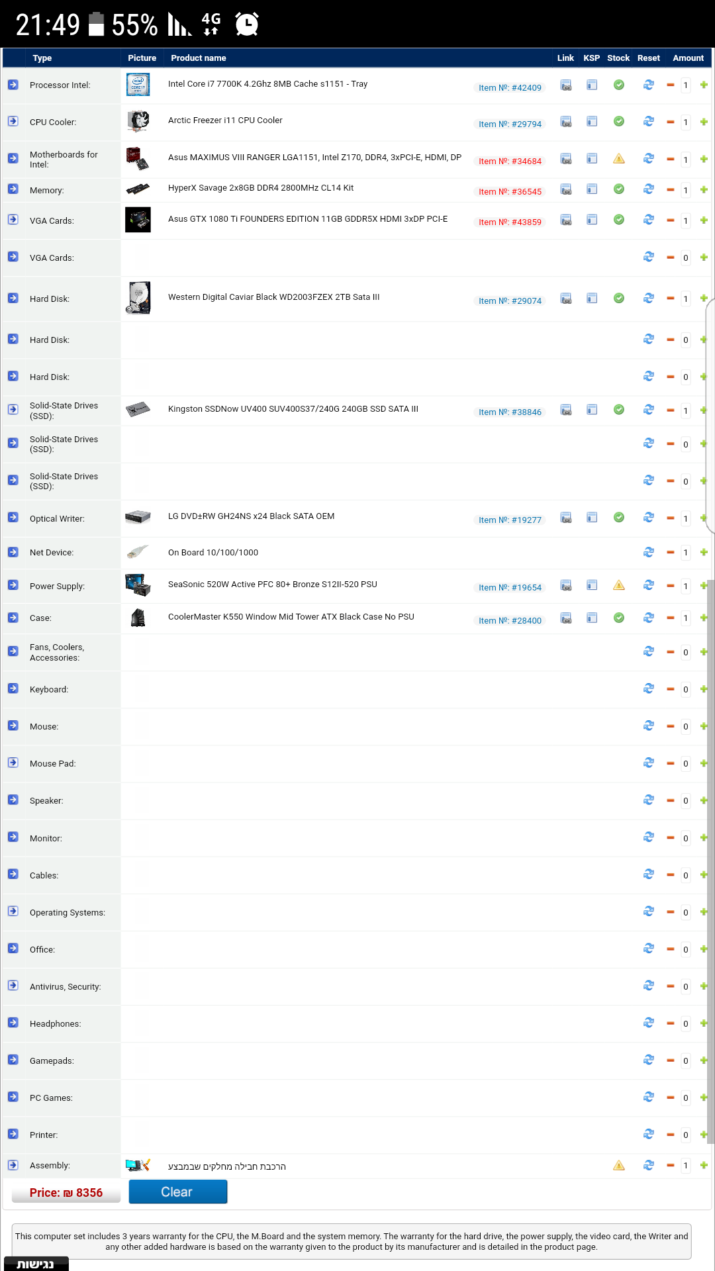Tap the 4G network status icon
This screenshot has width=715, height=1271.
tap(211, 23)
